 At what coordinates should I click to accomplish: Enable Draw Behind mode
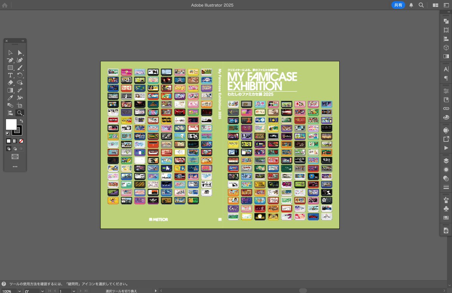click(x=15, y=149)
